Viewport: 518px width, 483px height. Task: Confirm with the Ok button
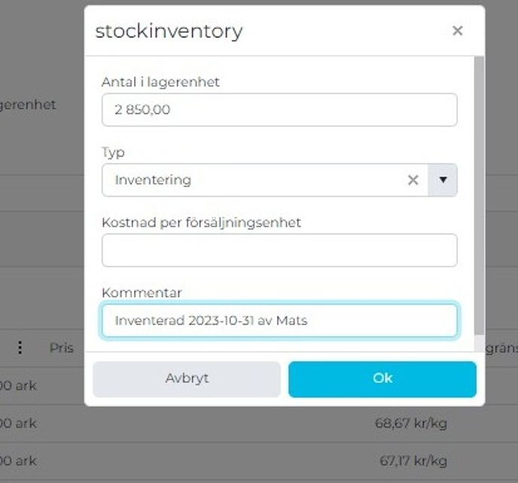click(382, 378)
